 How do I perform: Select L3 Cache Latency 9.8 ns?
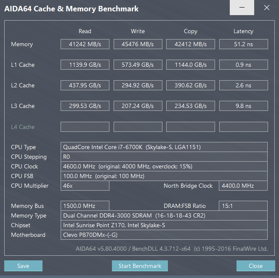point(244,106)
